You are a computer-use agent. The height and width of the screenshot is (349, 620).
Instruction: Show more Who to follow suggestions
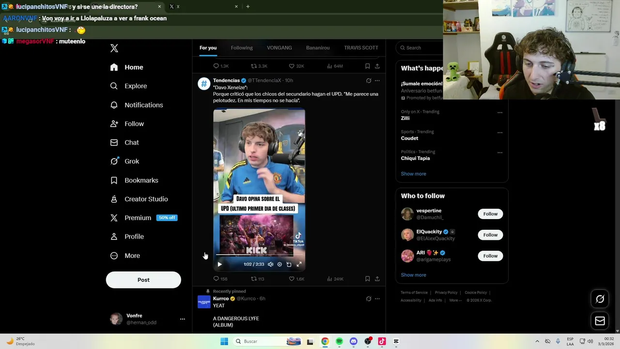413,275
